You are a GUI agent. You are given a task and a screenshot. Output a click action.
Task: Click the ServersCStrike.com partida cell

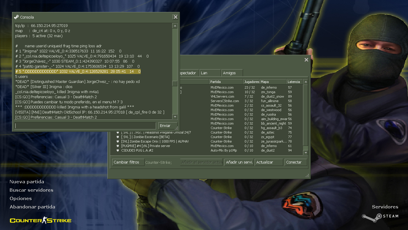(x=225, y=101)
